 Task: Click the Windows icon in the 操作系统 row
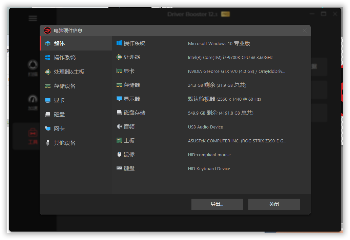pyautogui.click(x=119, y=43)
